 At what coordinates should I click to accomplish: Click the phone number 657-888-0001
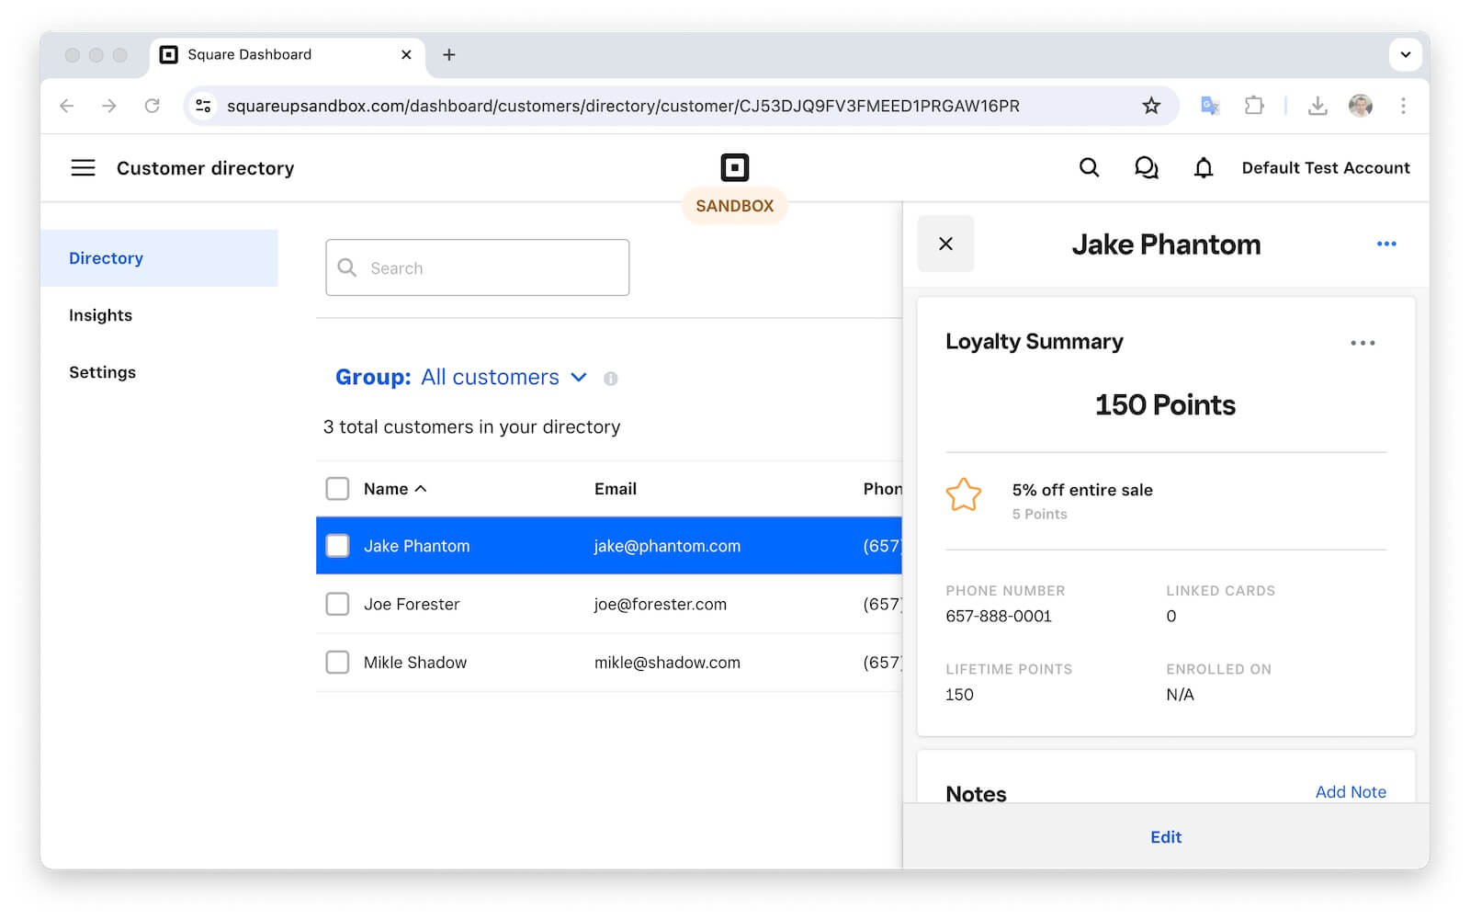(999, 616)
